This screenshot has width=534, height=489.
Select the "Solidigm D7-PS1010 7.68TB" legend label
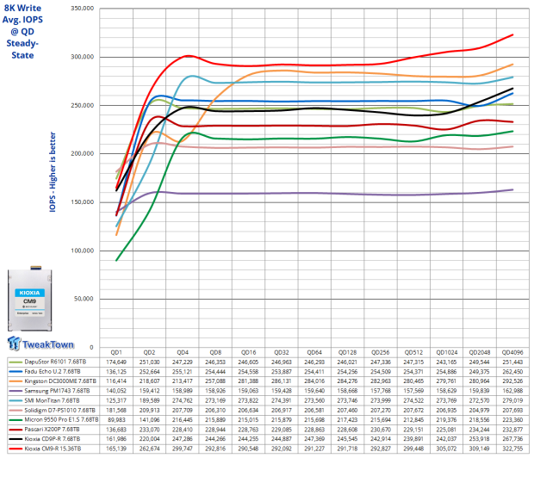click(x=60, y=411)
